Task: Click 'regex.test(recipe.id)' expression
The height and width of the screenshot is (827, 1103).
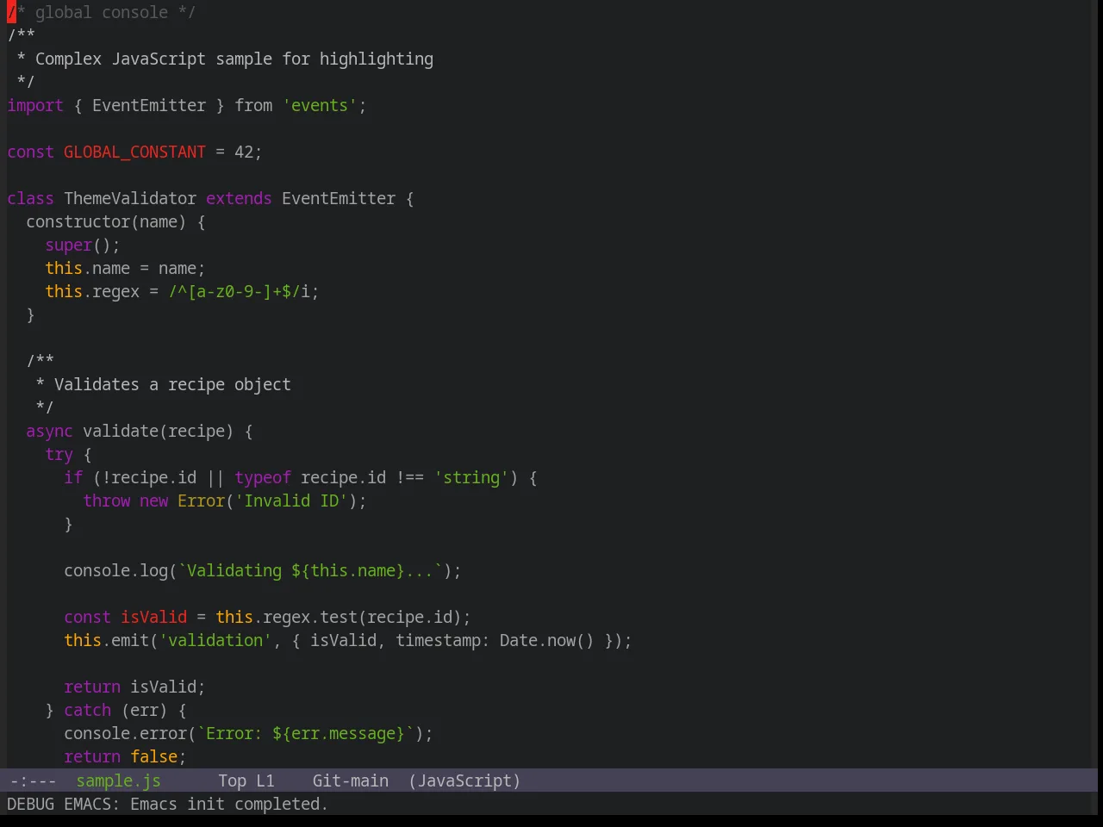Action: (x=362, y=617)
